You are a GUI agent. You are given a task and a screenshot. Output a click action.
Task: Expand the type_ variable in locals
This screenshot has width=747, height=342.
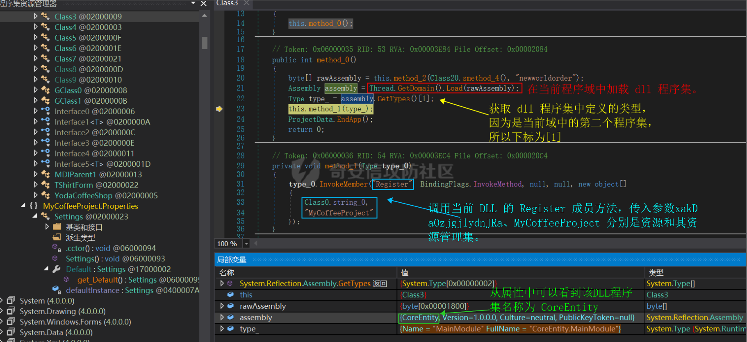point(222,328)
